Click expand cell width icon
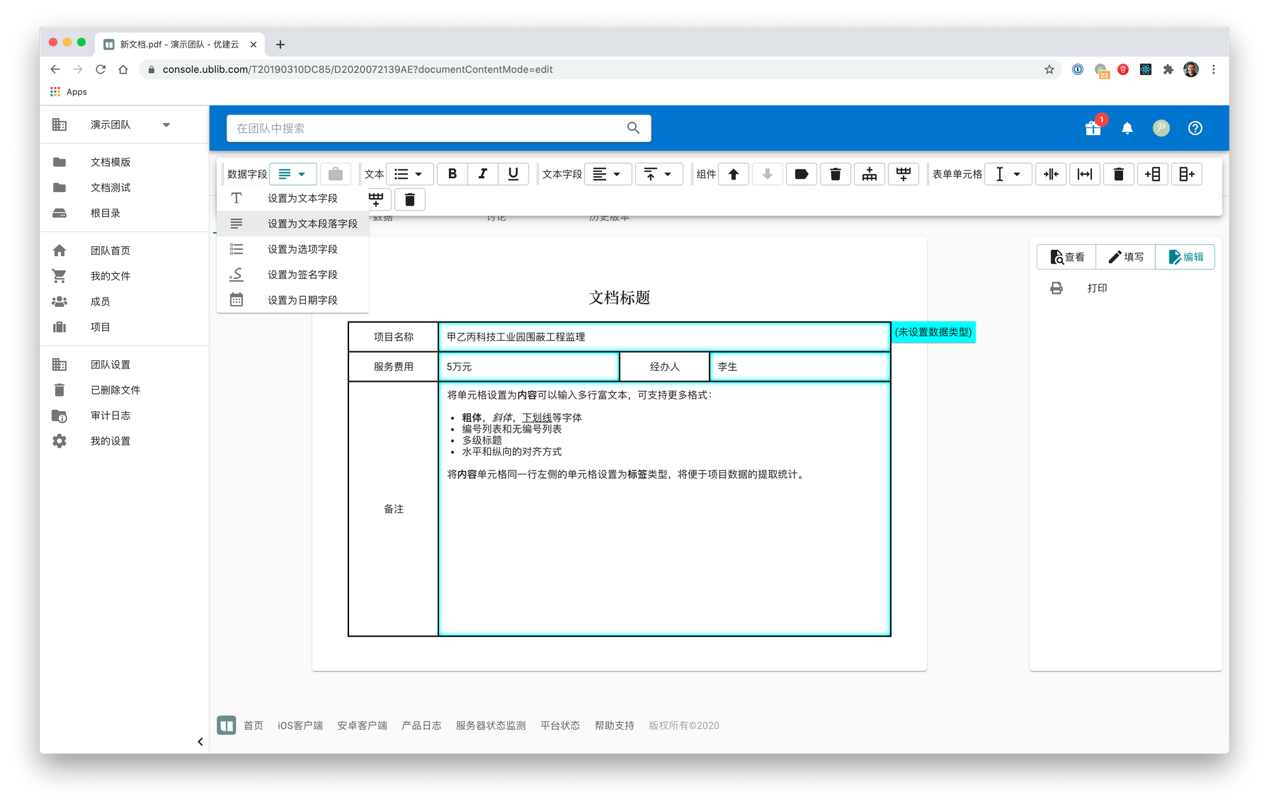This screenshot has width=1269, height=806. pyautogui.click(x=1085, y=174)
